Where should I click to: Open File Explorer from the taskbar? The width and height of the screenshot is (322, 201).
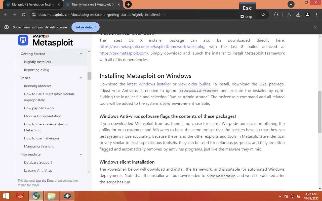click(52, 196)
